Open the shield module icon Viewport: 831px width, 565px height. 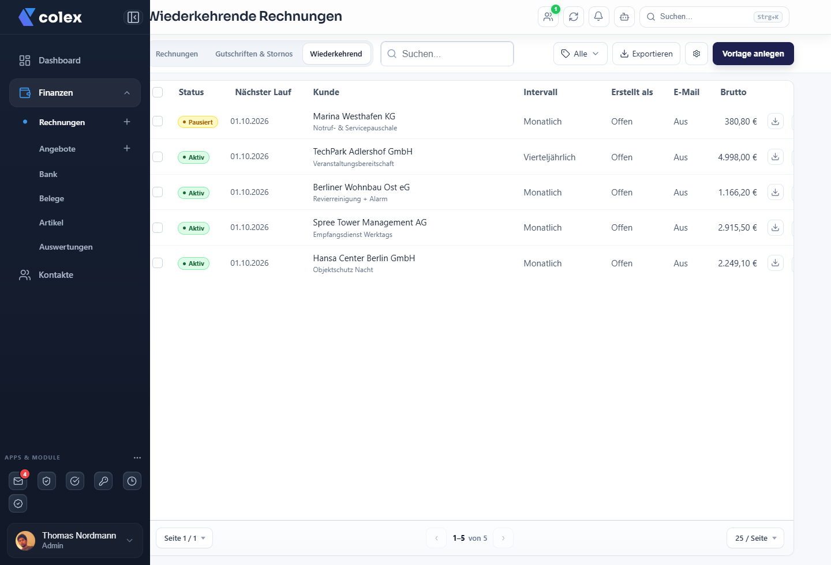[47, 481]
